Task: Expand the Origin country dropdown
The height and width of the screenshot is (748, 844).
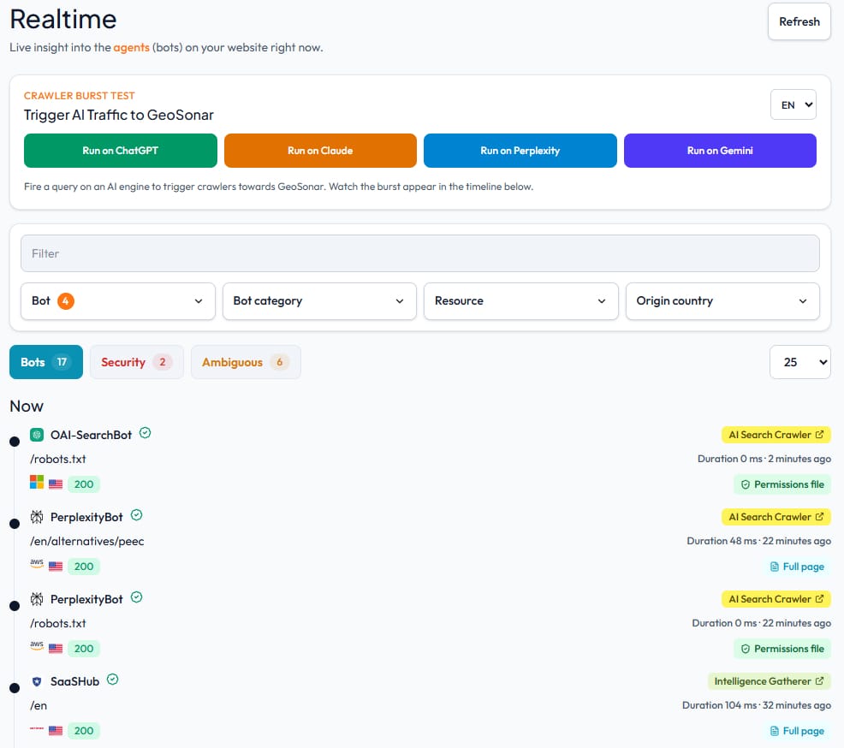Action: 722,301
